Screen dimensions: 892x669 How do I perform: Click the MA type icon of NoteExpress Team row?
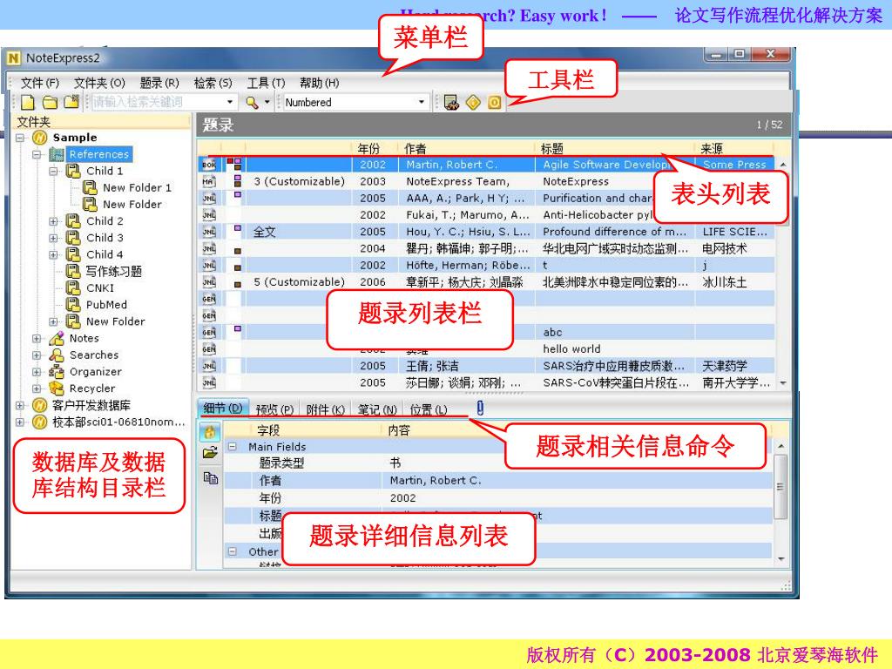coord(209,181)
